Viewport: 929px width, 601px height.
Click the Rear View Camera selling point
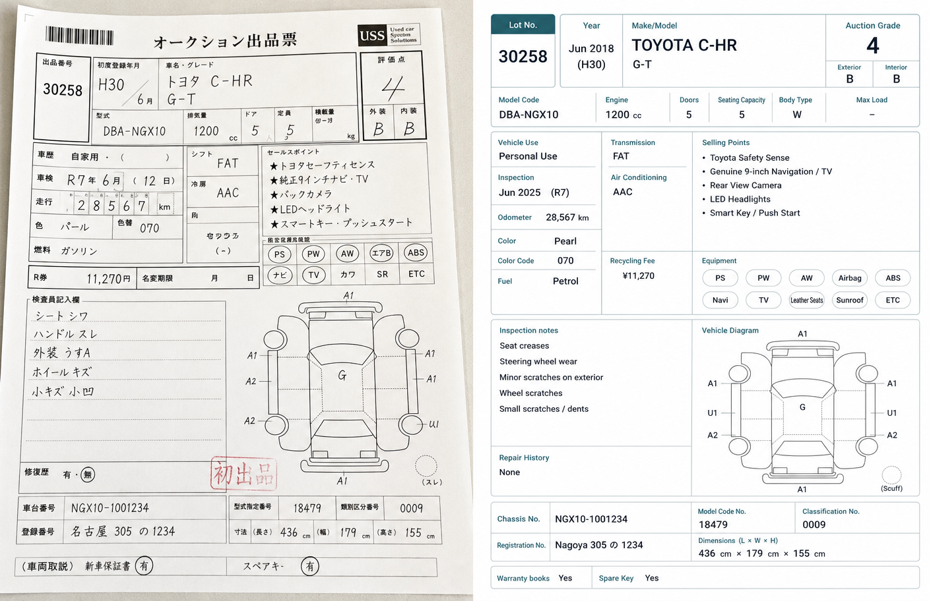coord(746,185)
